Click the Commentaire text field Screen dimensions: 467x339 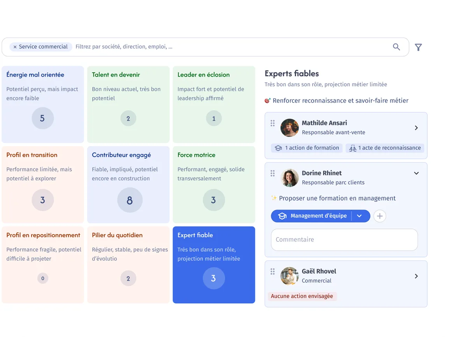coord(344,239)
